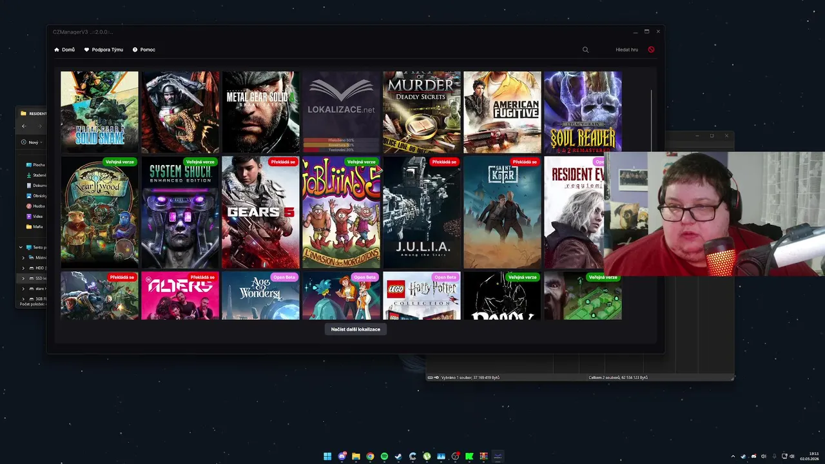Open Google Chrome from the taskbar

370,456
